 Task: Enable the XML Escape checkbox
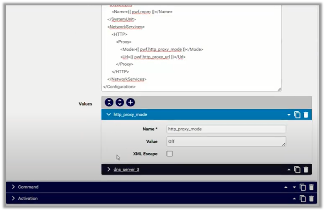(170, 154)
